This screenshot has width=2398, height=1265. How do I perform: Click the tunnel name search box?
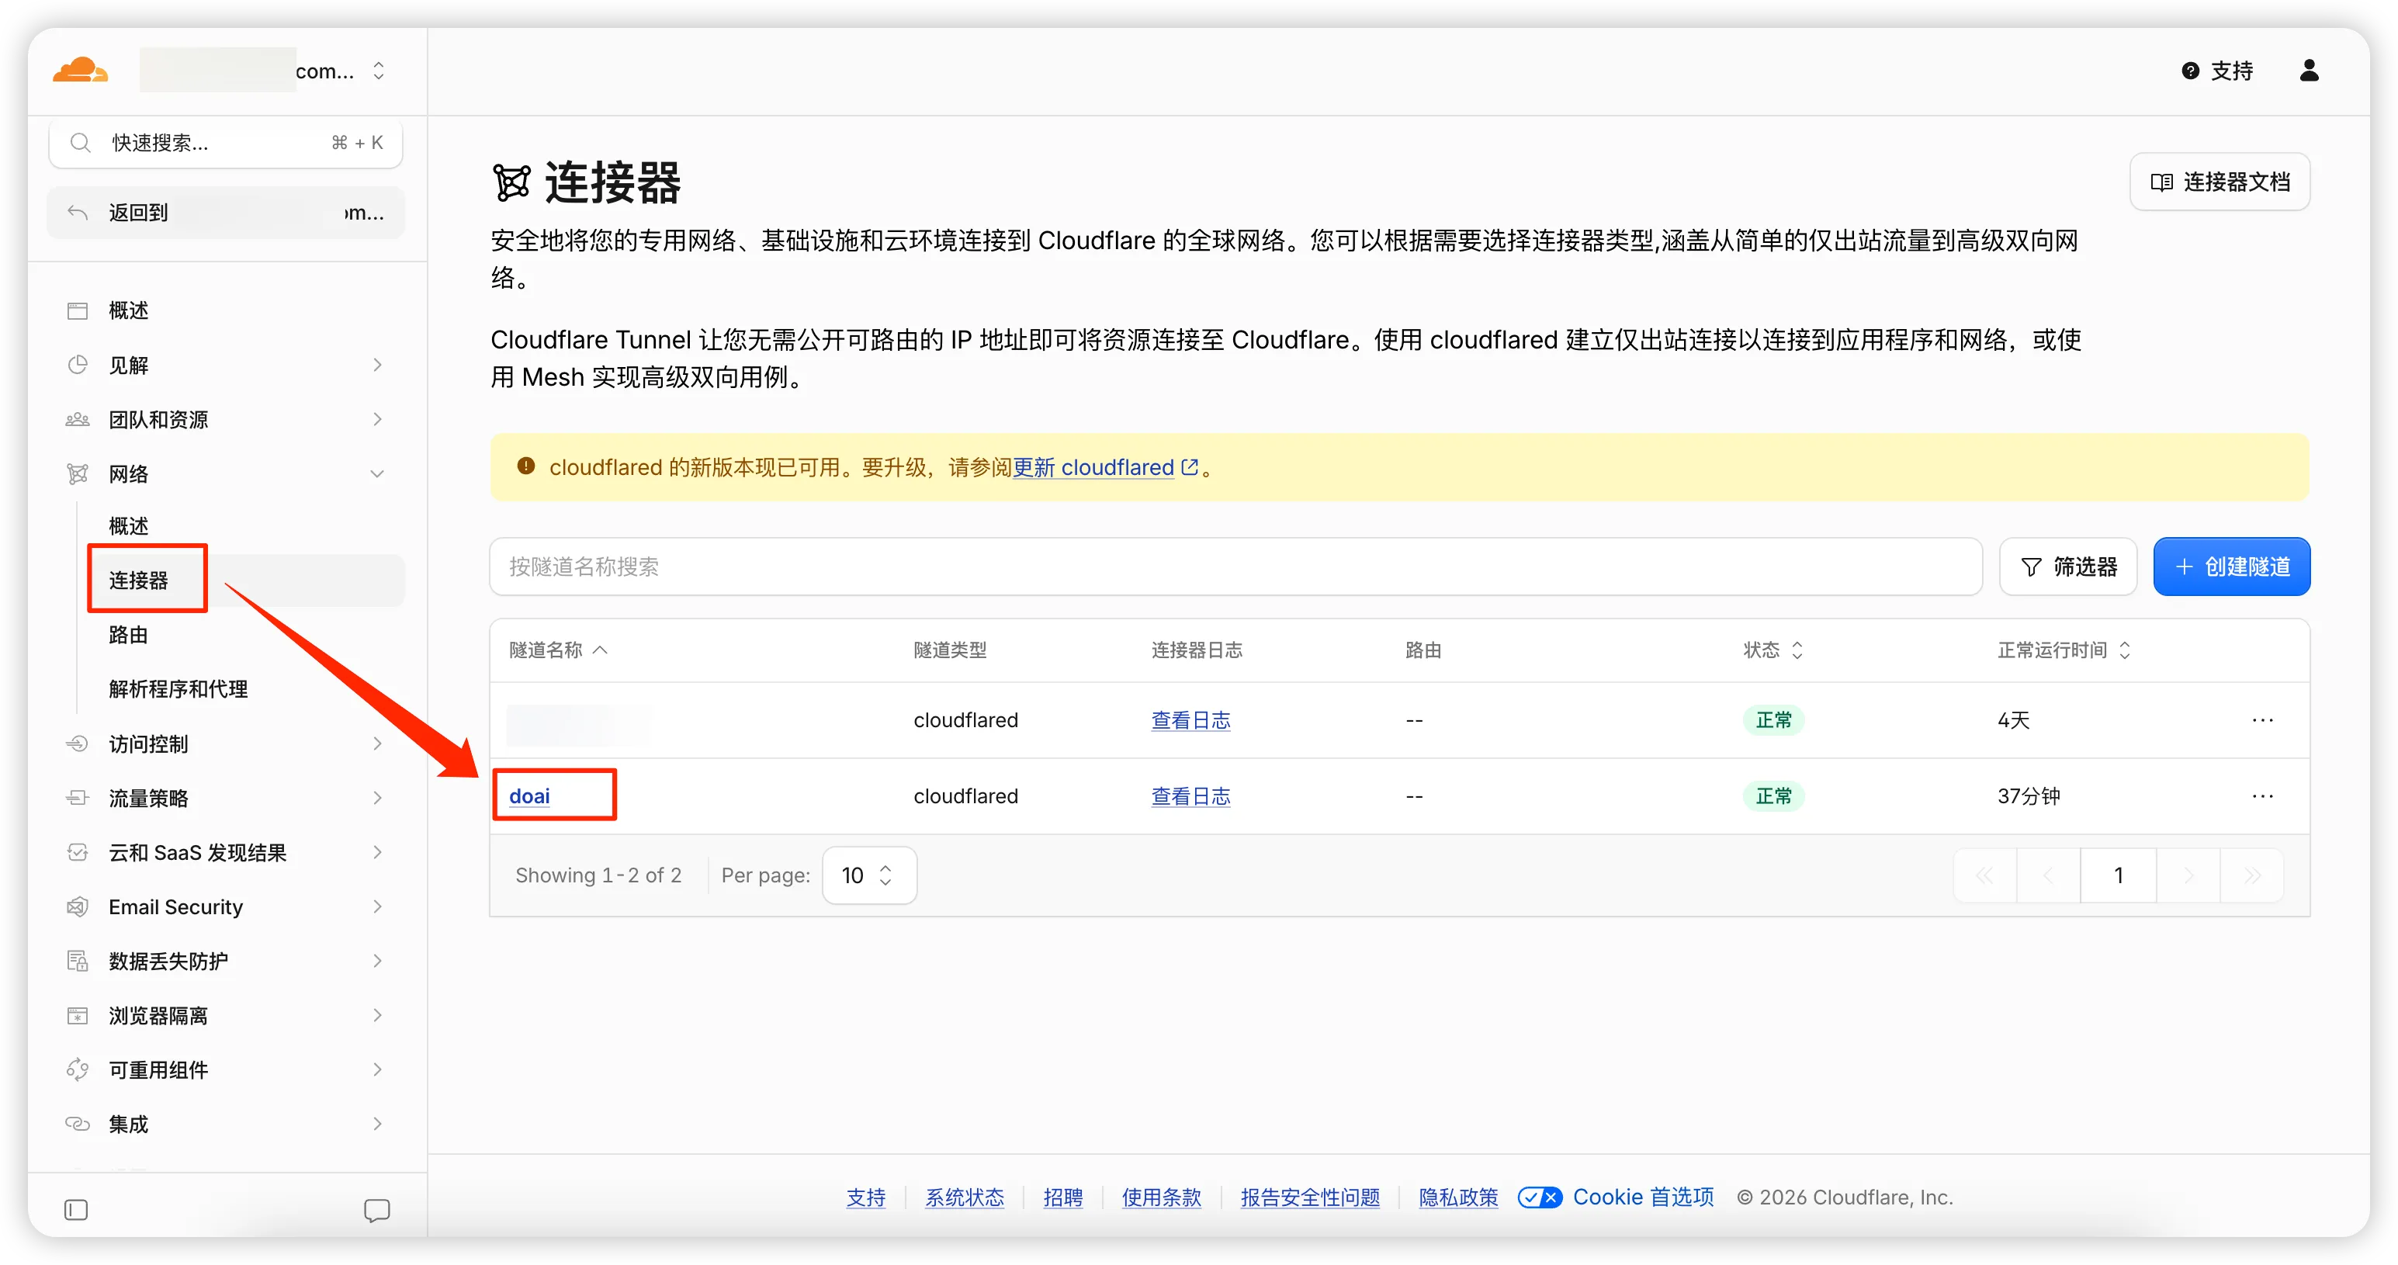1236,567
